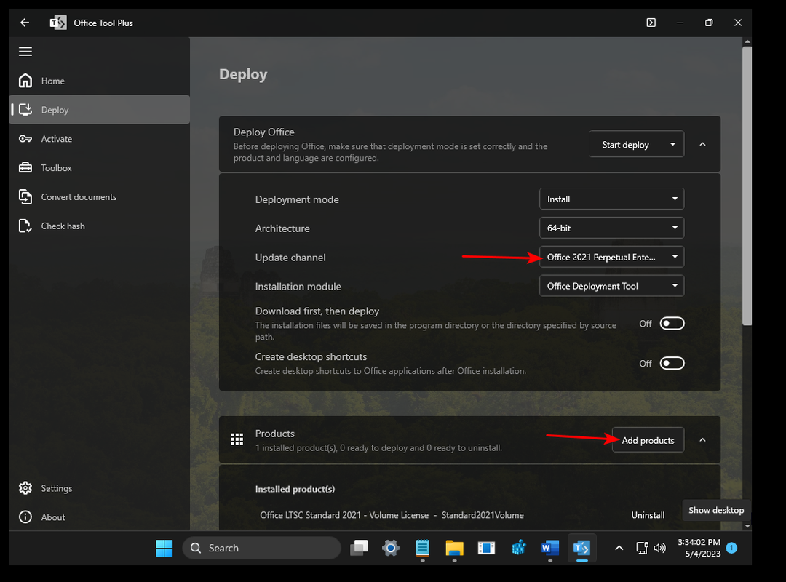Open the command window icon in title bar
The width and height of the screenshot is (786, 582).
point(651,23)
